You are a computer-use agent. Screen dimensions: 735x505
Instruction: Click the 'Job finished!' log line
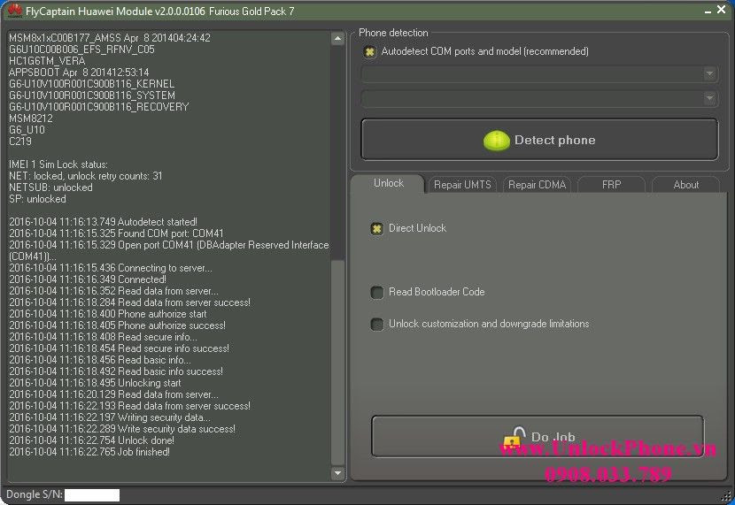[x=89, y=452]
